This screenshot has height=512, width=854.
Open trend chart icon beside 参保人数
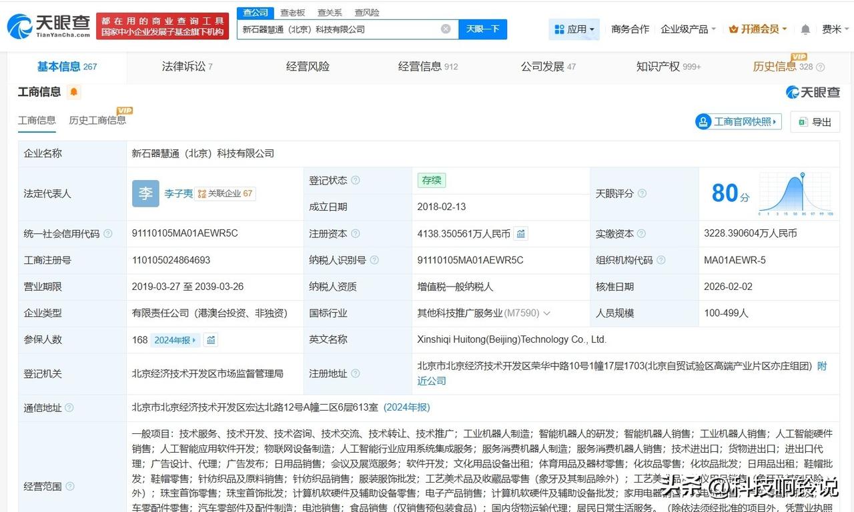tap(211, 340)
